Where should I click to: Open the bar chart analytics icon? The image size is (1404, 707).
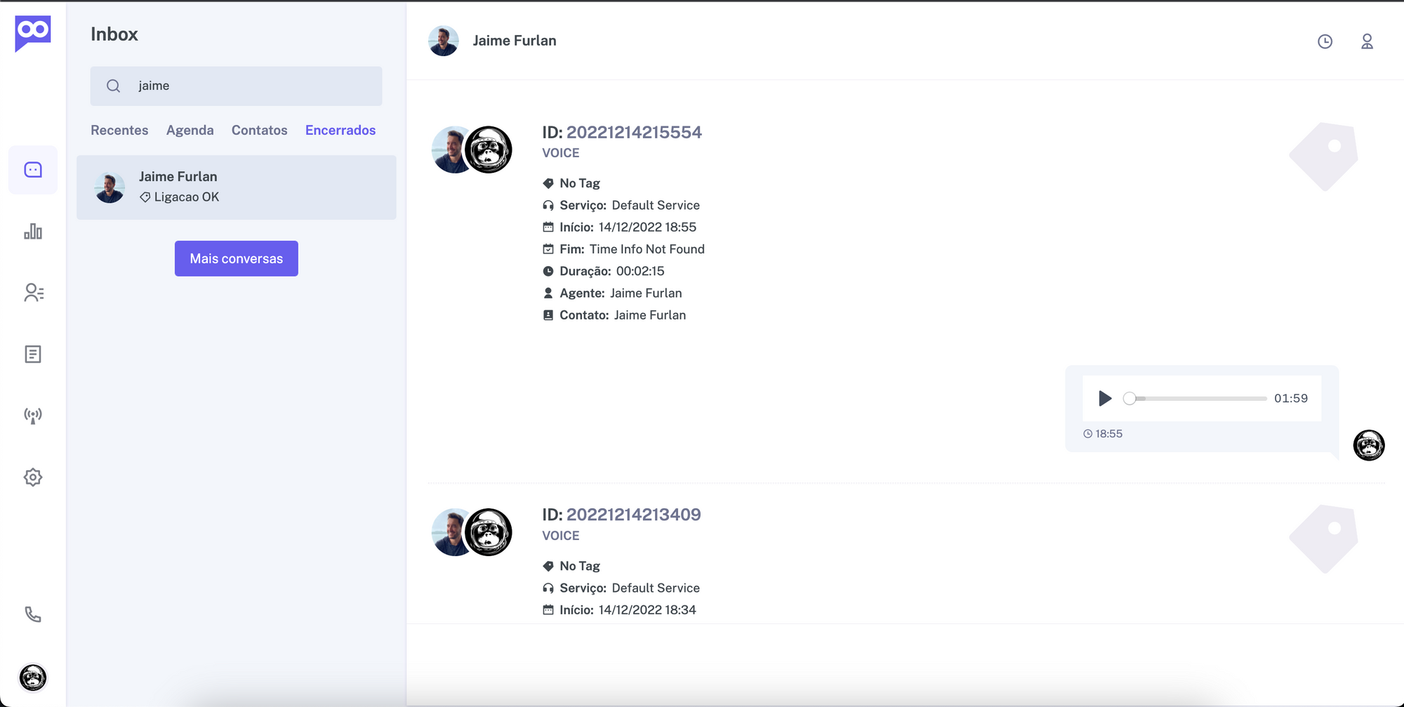(33, 232)
